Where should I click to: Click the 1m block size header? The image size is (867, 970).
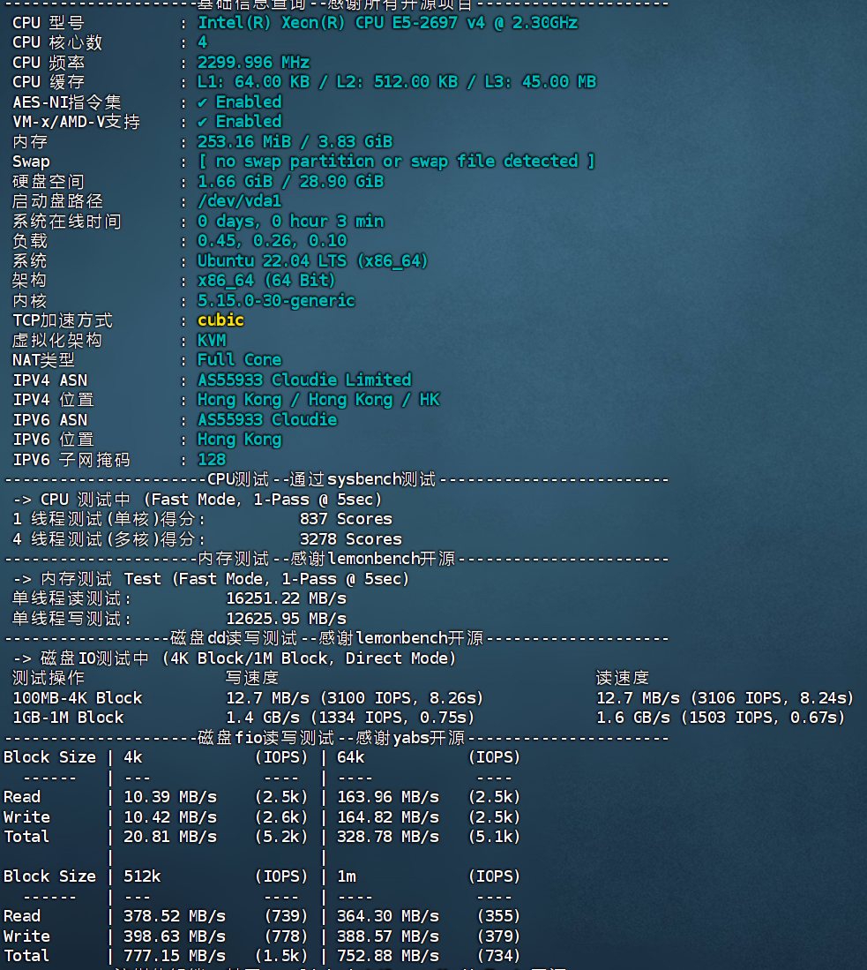tap(346, 876)
